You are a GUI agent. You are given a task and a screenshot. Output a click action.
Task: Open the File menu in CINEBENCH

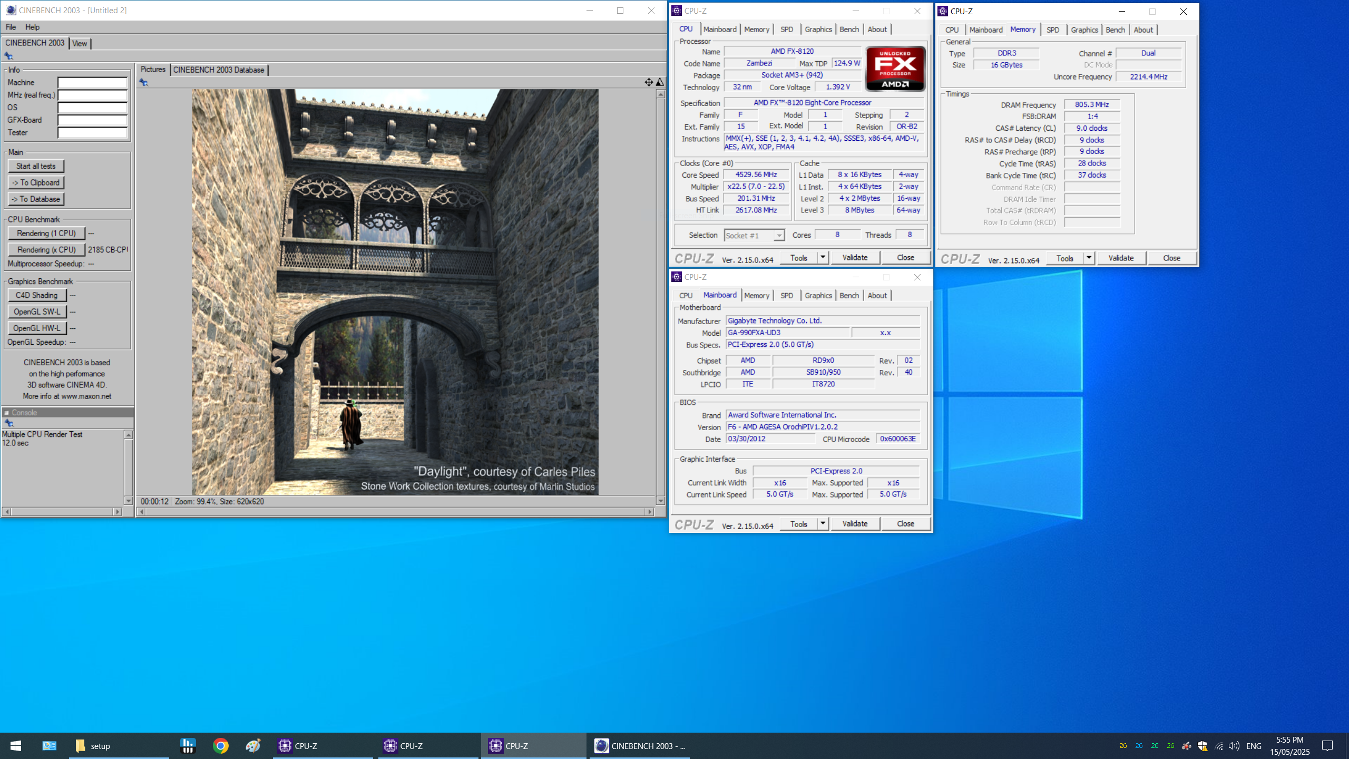11,27
